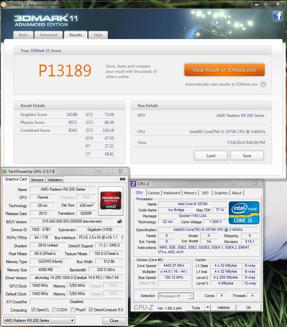287x327 pixels.
Task: Click the Validate button in CPU-Z
Action: pos(223,307)
